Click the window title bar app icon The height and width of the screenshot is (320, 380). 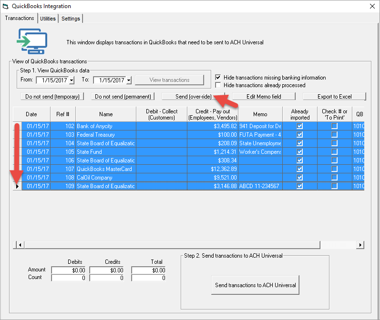[x=6, y=6]
